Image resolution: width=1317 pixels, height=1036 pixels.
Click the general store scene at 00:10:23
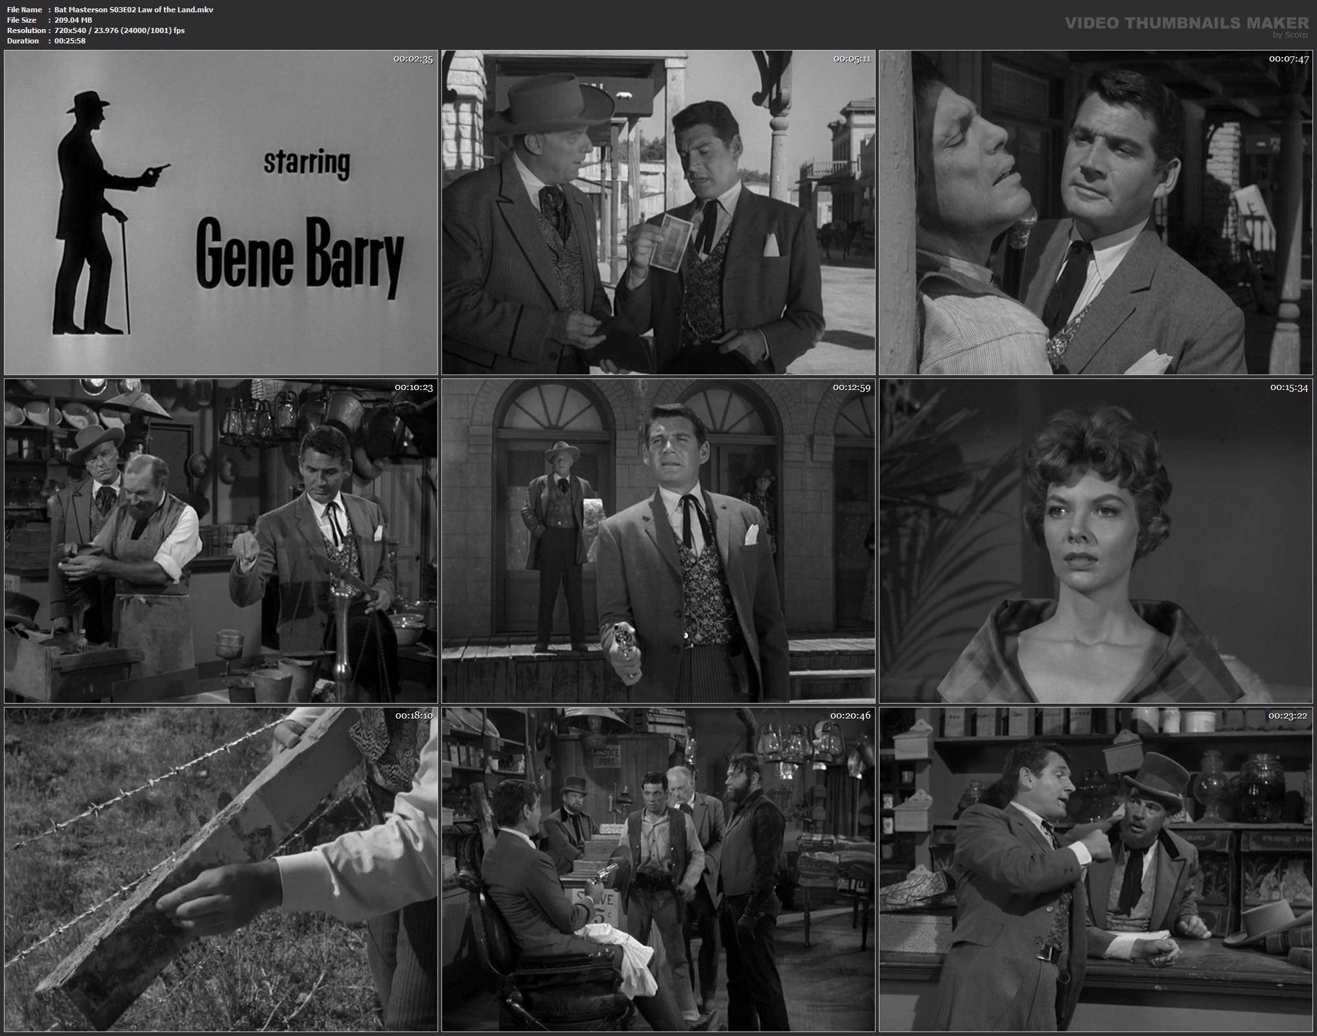[220, 541]
